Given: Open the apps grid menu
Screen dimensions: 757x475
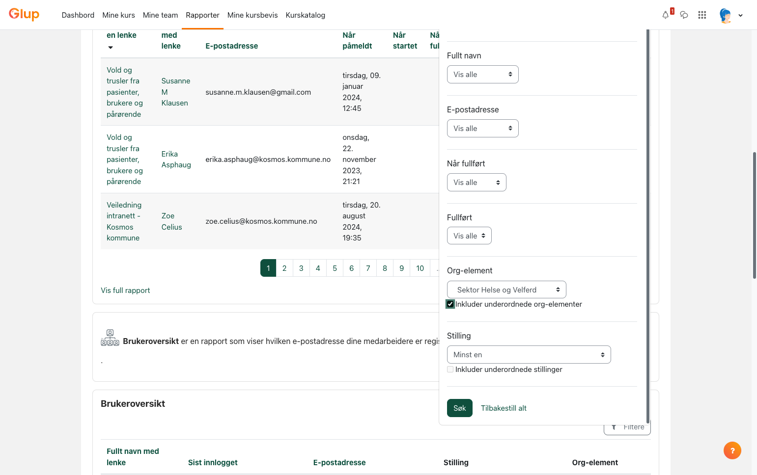Looking at the screenshot, I should point(702,15).
